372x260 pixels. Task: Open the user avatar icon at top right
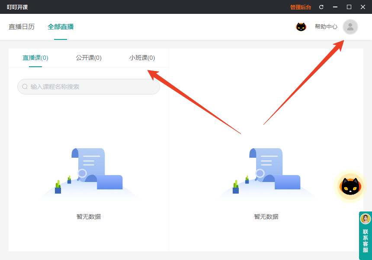350,27
